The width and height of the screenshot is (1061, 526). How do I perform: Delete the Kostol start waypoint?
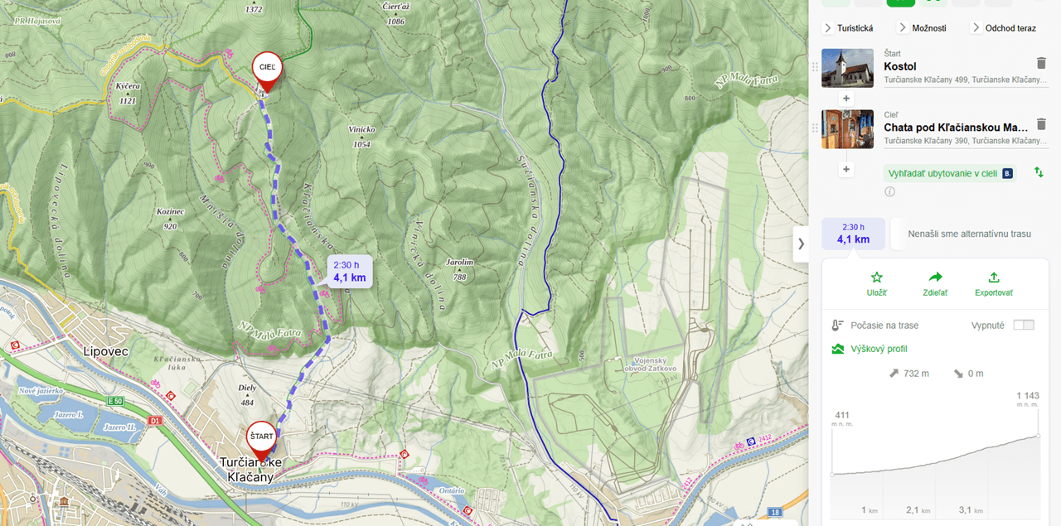point(1041,63)
